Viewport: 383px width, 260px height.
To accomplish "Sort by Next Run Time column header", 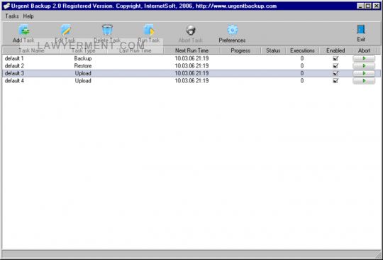I will click(191, 50).
